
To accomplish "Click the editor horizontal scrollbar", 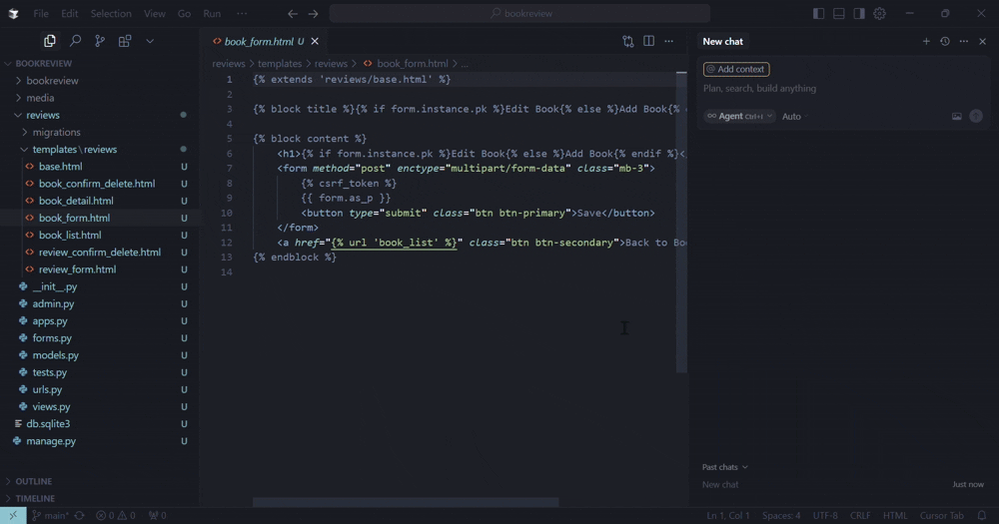I will 405,502.
